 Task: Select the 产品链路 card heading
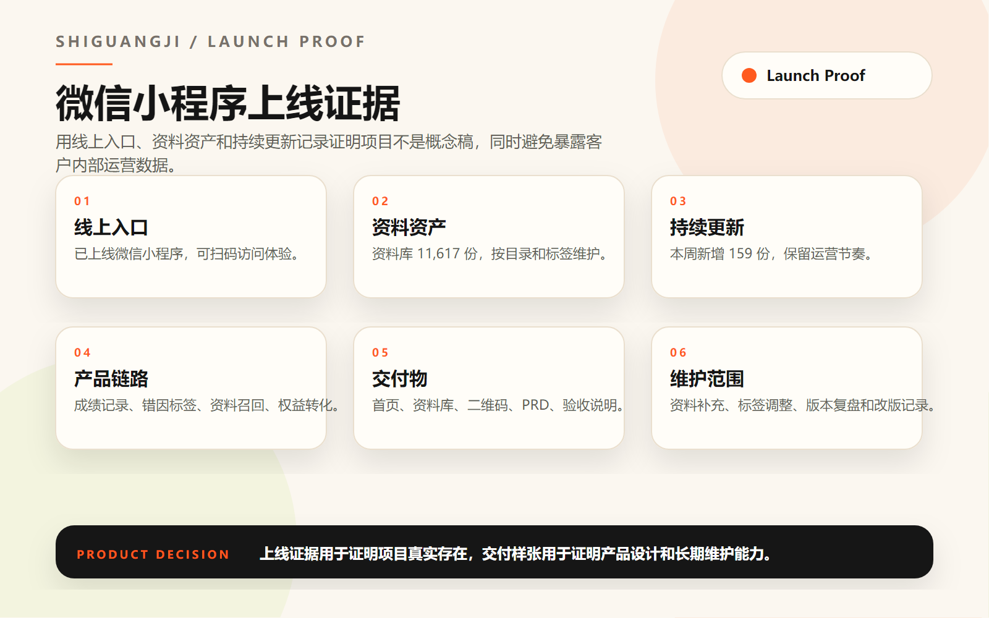coord(111,378)
